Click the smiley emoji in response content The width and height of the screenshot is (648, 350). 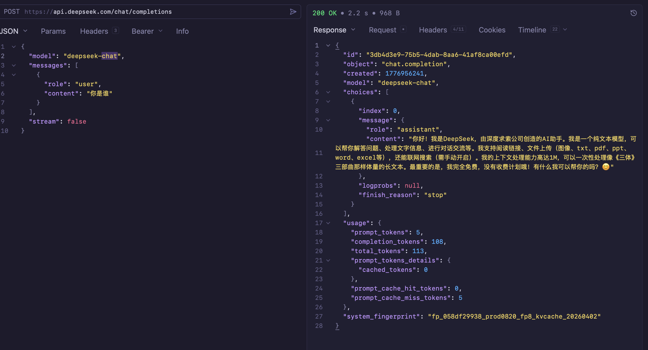coord(606,167)
